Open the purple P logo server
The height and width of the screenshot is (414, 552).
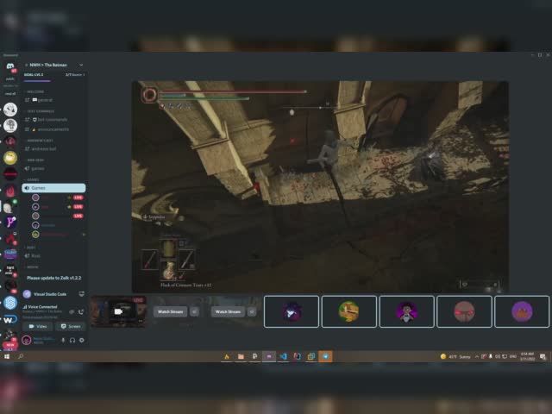point(10,223)
